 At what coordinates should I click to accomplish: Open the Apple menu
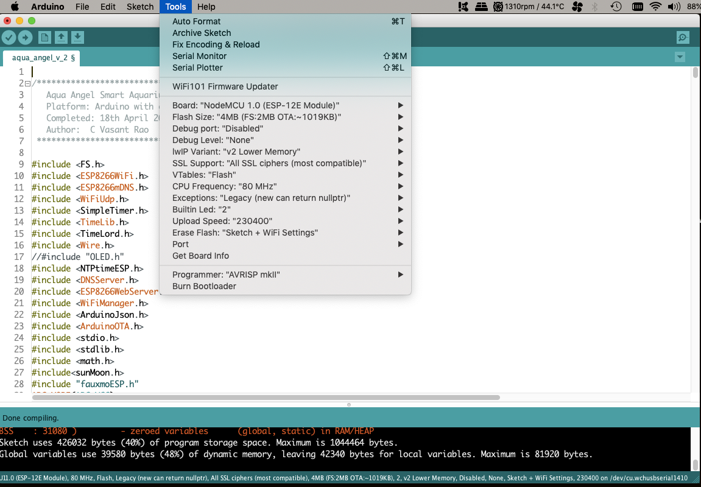tap(14, 7)
